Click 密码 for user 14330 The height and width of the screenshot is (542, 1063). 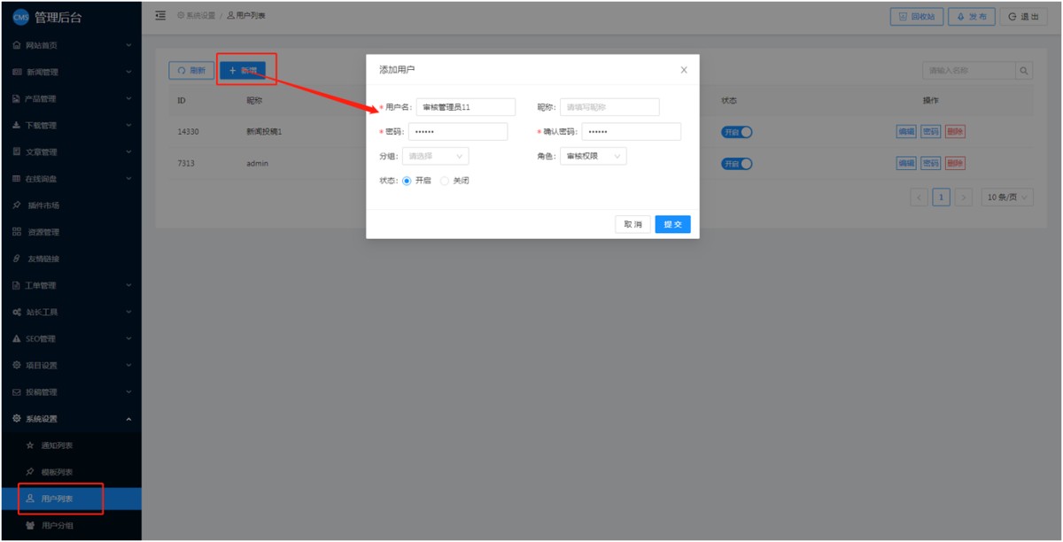[x=931, y=132]
